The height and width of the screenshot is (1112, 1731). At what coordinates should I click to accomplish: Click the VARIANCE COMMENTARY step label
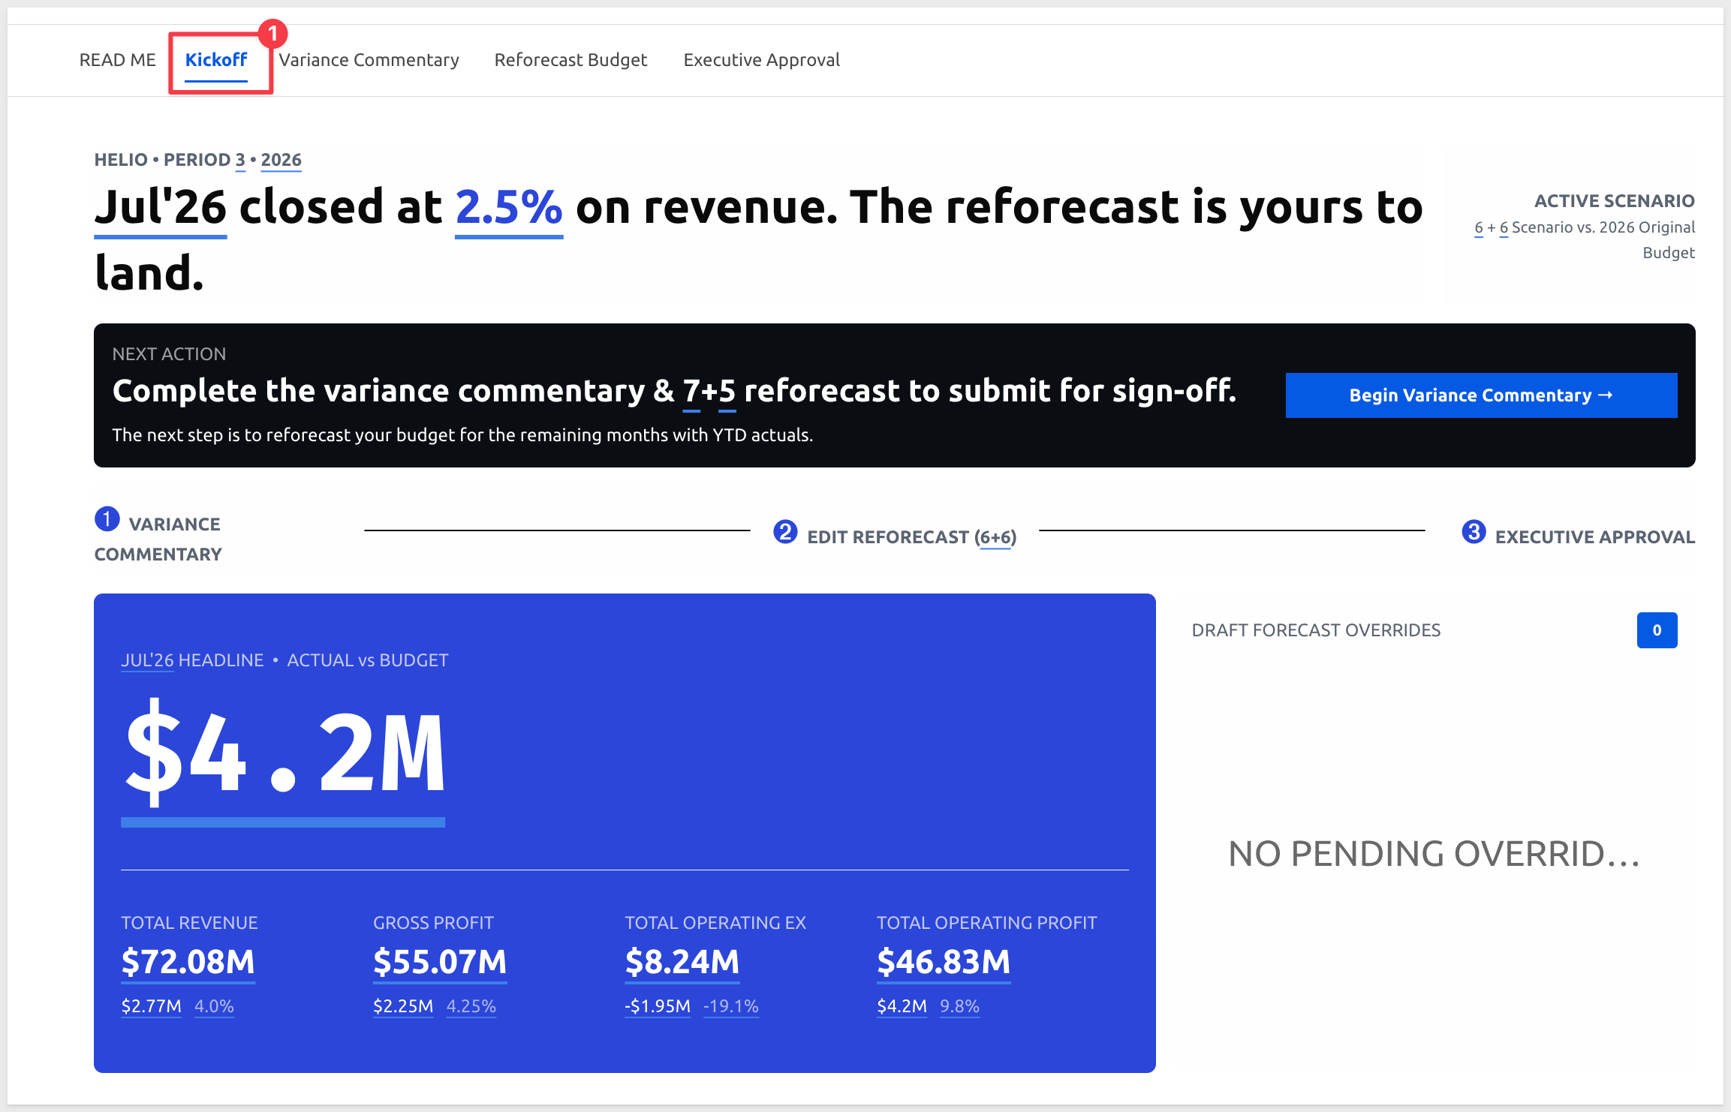(x=158, y=539)
